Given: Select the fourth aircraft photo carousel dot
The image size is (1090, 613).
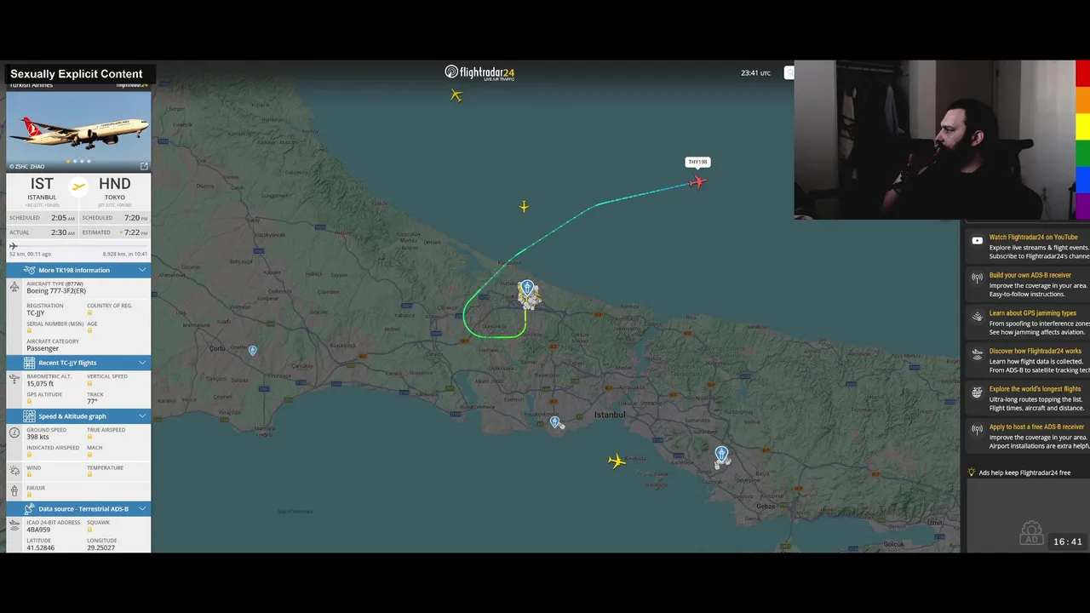Looking at the screenshot, I should (x=89, y=161).
